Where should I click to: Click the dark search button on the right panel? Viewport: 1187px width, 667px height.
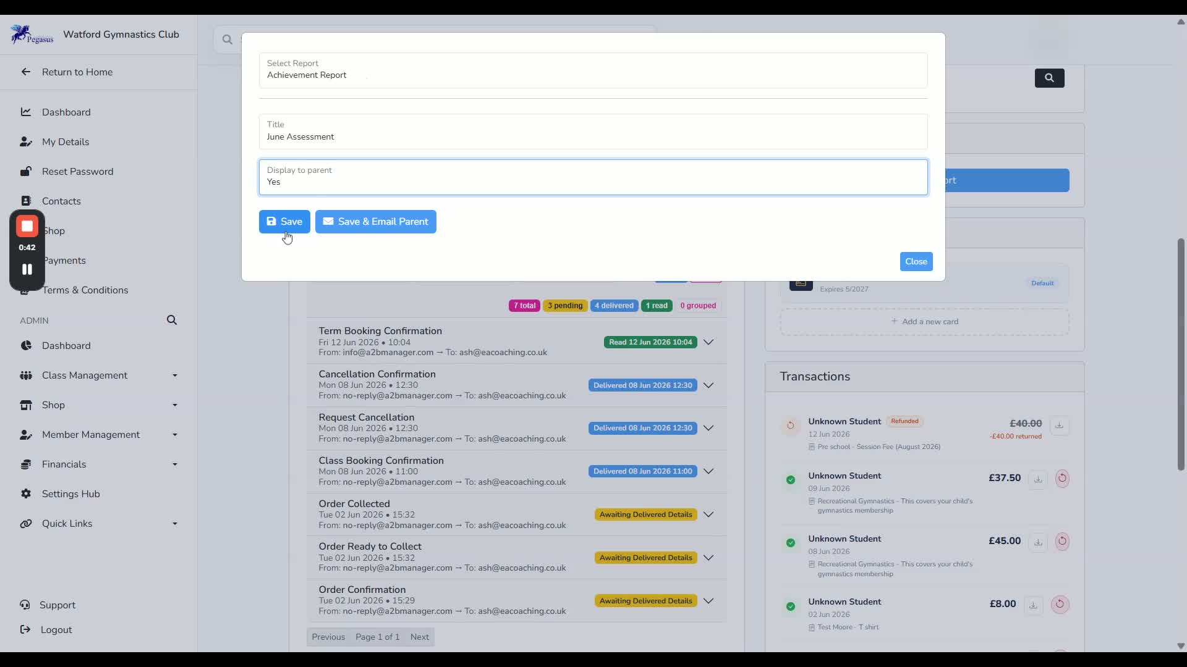coord(1050,78)
